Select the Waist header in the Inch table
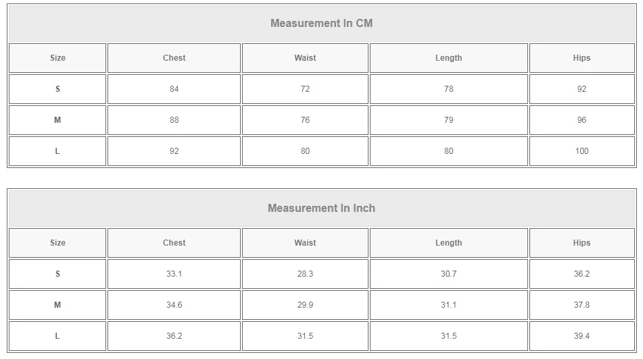 click(x=305, y=243)
